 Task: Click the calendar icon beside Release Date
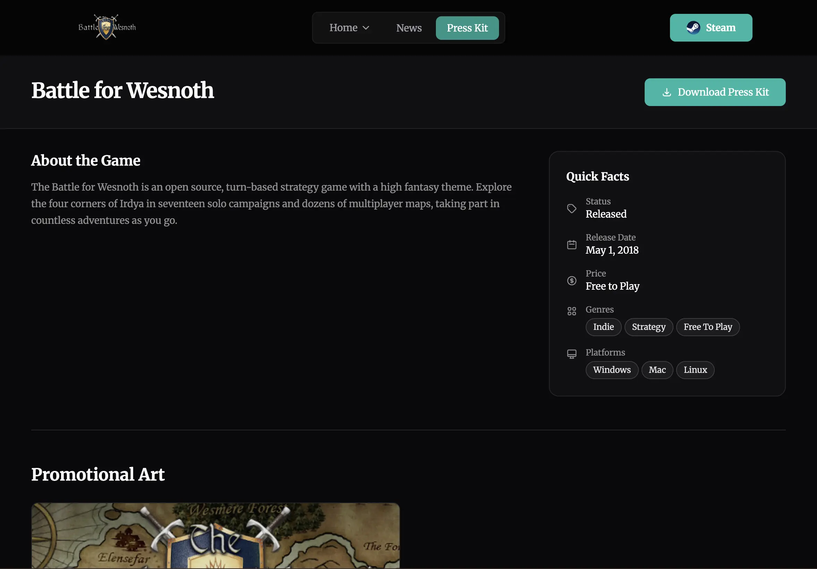(x=571, y=245)
